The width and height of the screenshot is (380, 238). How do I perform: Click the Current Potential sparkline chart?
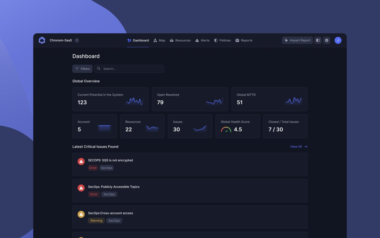pos(135,101)
